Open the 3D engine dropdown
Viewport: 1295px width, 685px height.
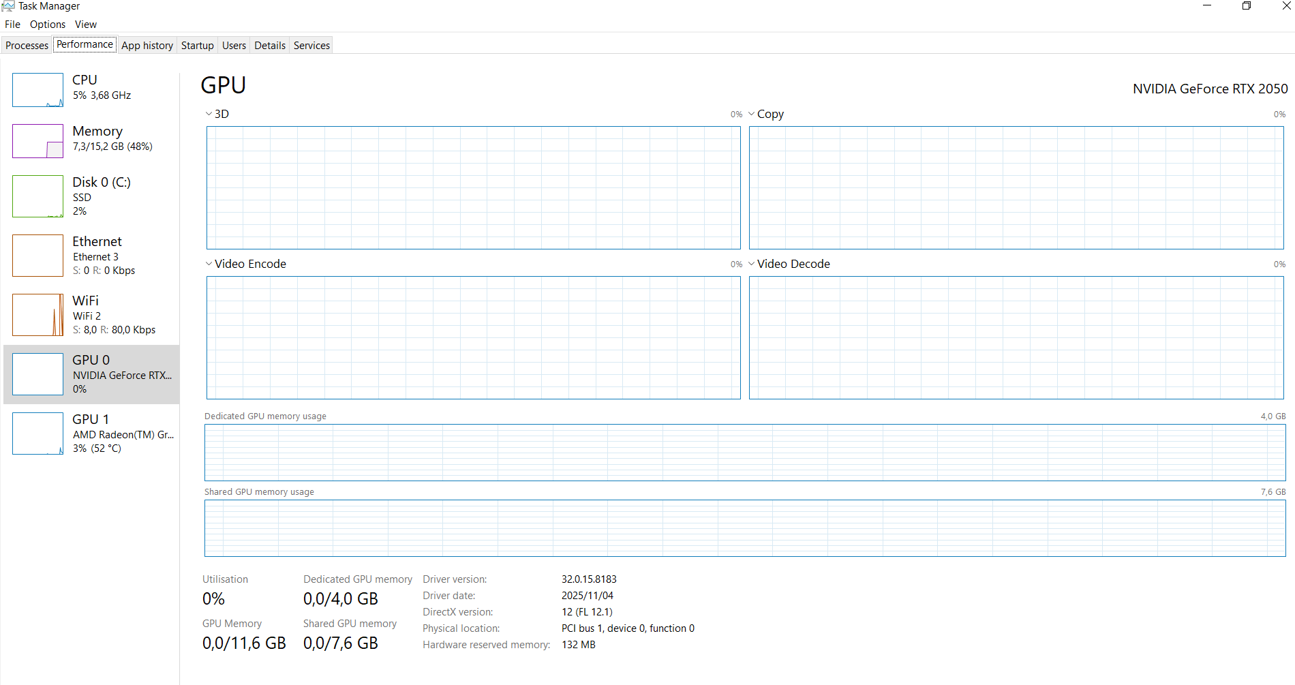[x=209, y=114]
